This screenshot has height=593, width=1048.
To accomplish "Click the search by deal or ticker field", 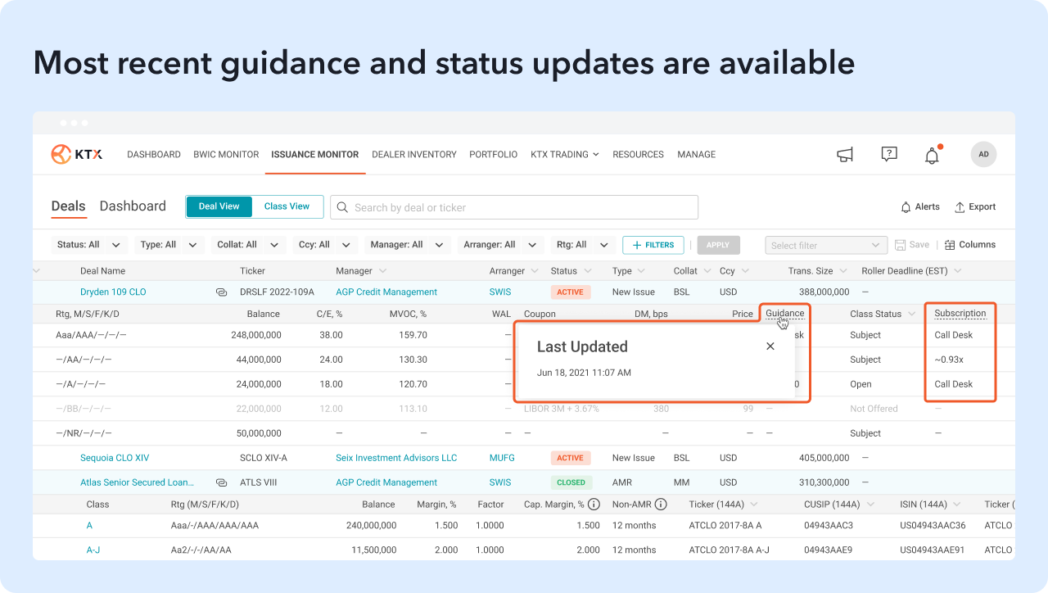I will click(x=514, y=207).
